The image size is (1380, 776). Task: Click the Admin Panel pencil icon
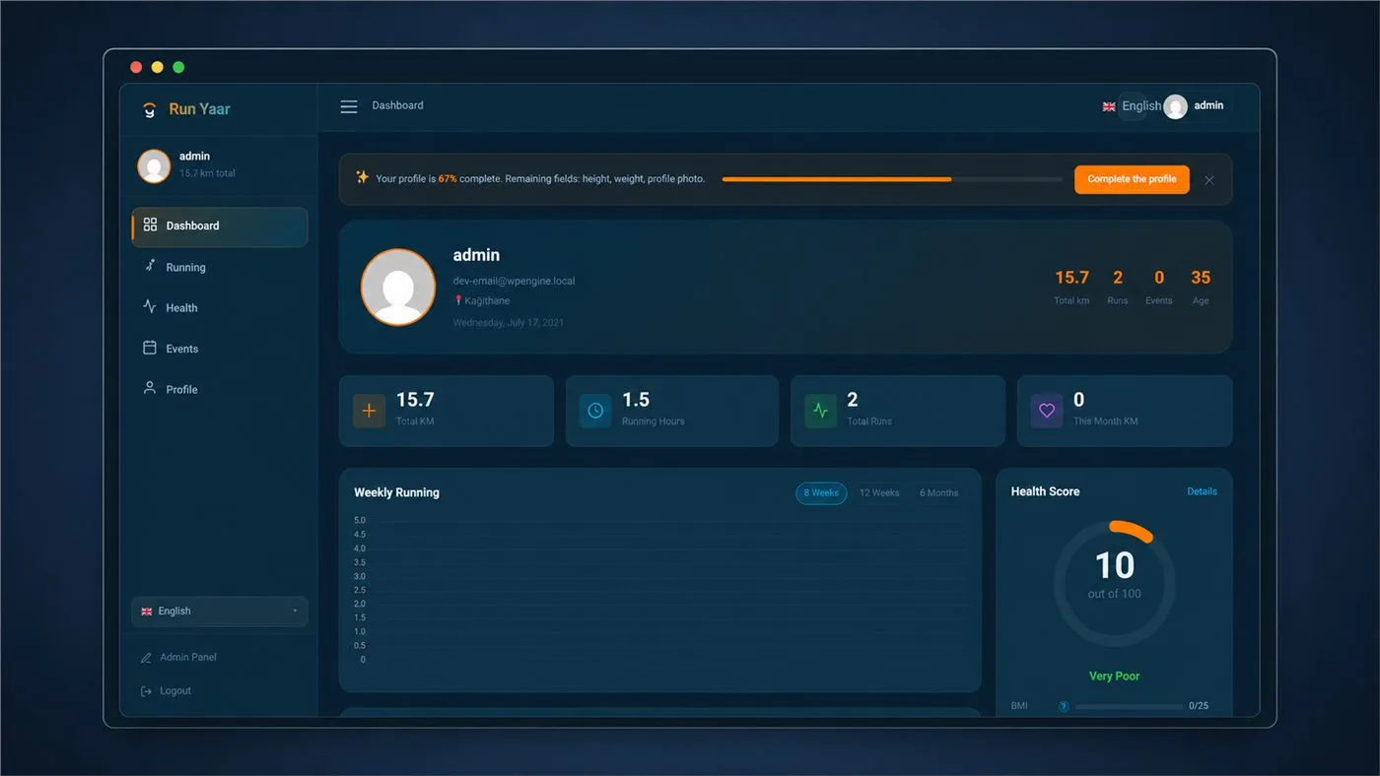[146, 657]
